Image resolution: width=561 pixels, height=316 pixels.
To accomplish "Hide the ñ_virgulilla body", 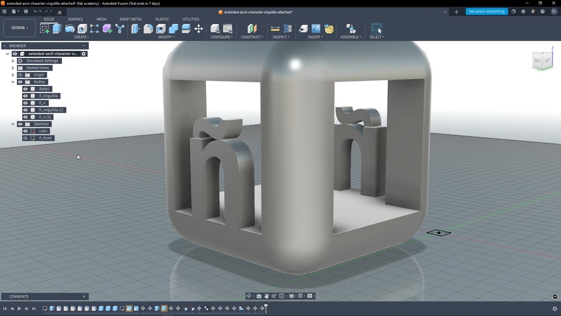I will click(x=25, y=96).
